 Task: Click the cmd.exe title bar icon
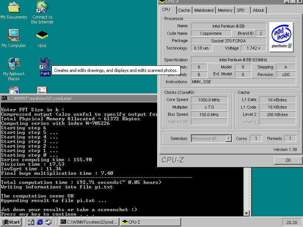pyautogui.click(x=4, y=98)
